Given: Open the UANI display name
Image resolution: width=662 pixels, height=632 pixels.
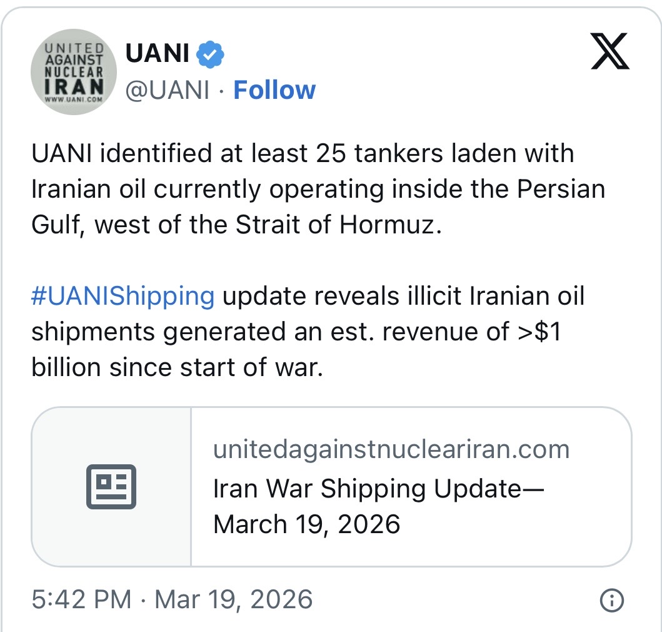Looking at the screenshot, I should click(x=157, y=54).
